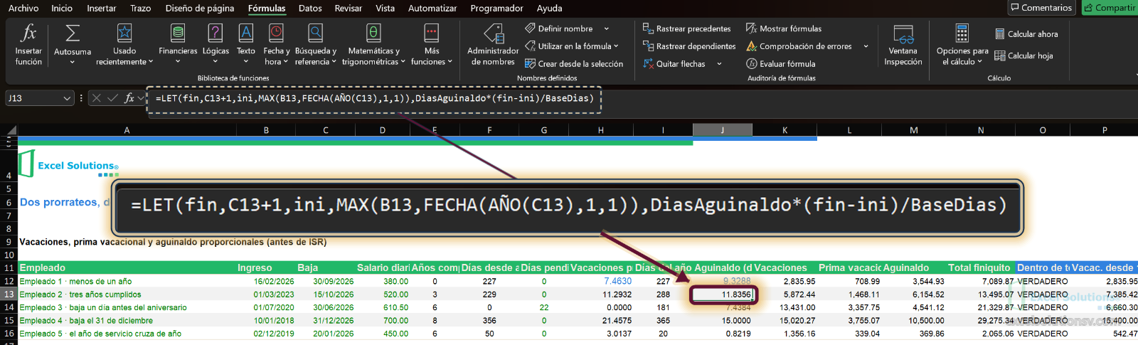Expand the Name Box dropdown arrow

tap(68, 98)
